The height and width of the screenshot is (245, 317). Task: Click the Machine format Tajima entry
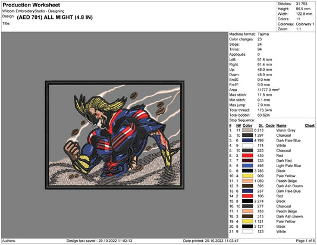click(x=249, y=34)
